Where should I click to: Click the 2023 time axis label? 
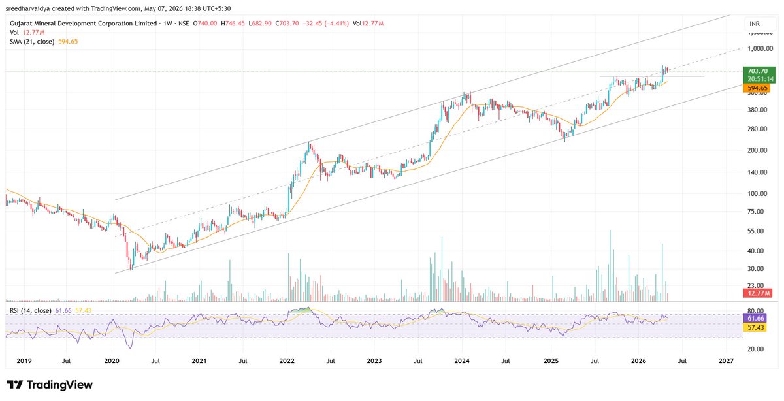[x=374, y=361]
